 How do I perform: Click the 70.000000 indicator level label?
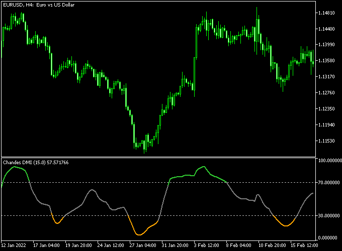tap(330, 183)
